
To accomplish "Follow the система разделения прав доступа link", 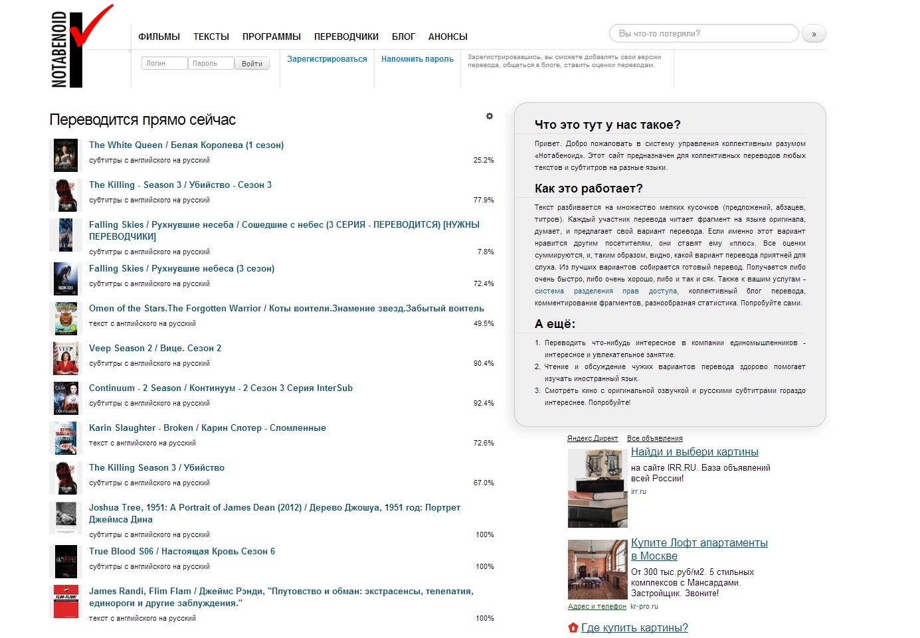I will coord(606,291).
